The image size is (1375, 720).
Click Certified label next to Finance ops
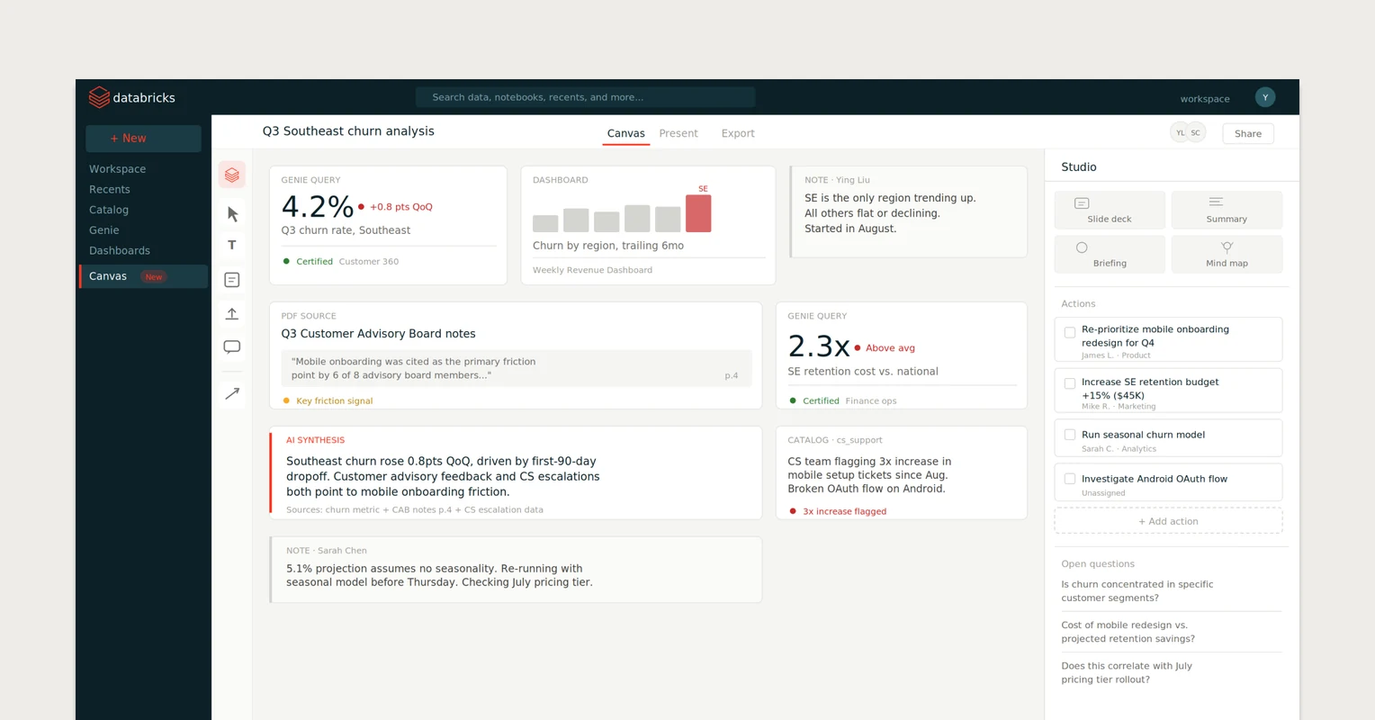tap(821, 401)
